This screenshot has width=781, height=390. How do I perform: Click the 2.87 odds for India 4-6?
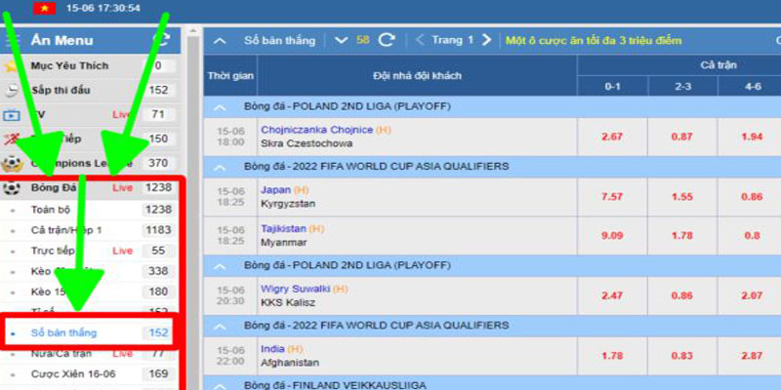(752, 355)
